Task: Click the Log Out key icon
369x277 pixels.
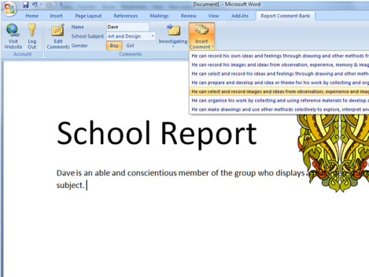Action: pyautogui.click(x=32, y=30)
